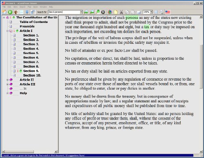The image size is (204, 158).
Task: Expand the Article II tree node
Action: coord(7,80)
